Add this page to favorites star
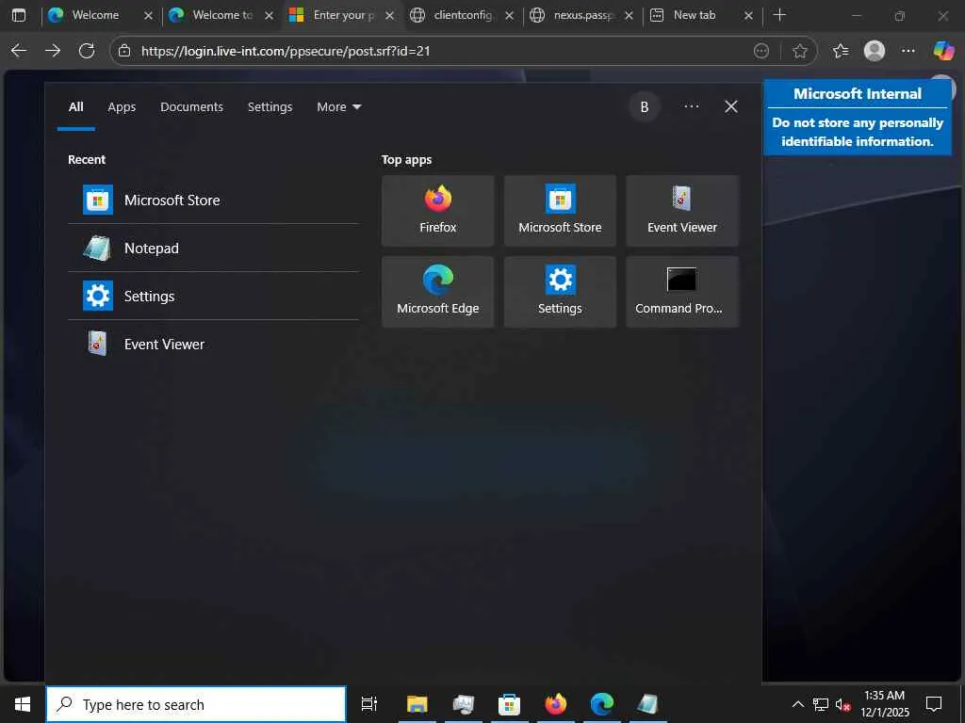965x723 pixels. click(799, 51)
